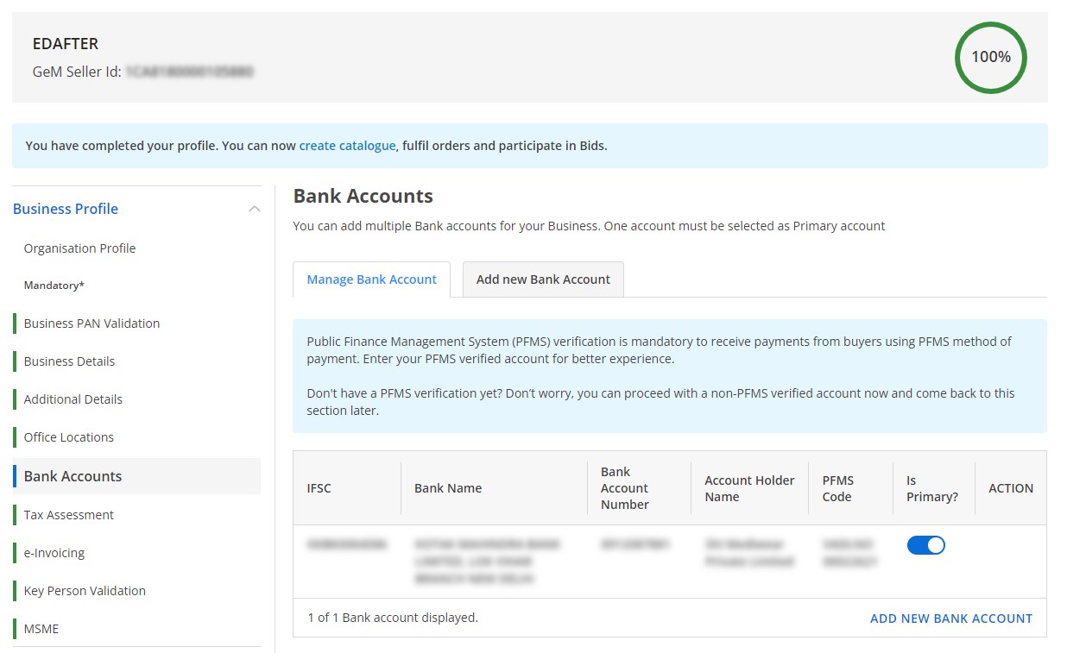The image size is (1067, 653).
Task: Go to Business Details section
Action: 69,361
